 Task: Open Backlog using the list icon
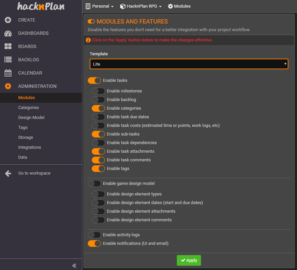[8, 60]
